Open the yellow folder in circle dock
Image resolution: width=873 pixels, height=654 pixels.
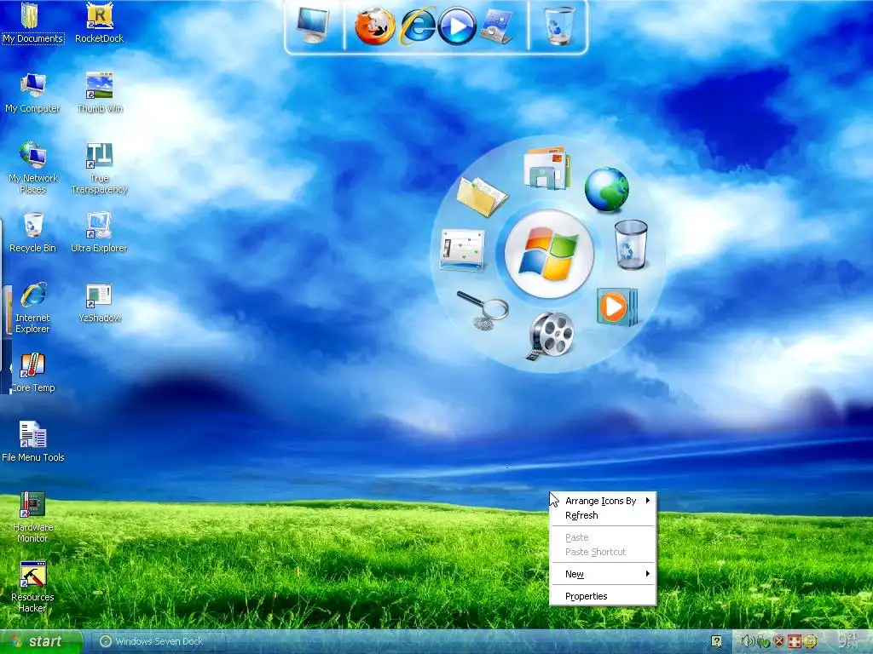click(482, 197)
